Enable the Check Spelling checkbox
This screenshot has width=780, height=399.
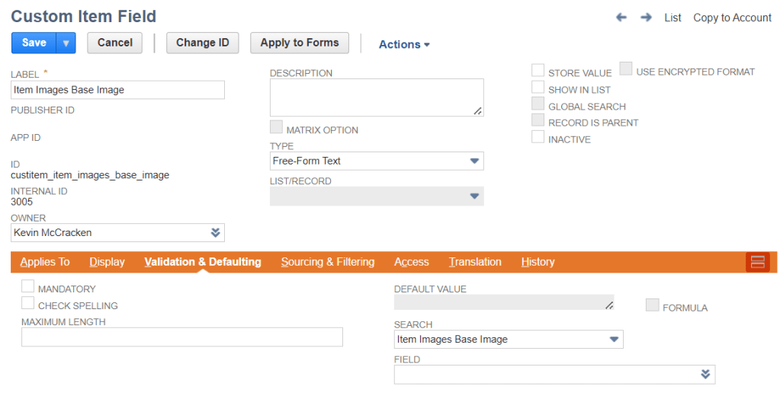click(28, 304)
